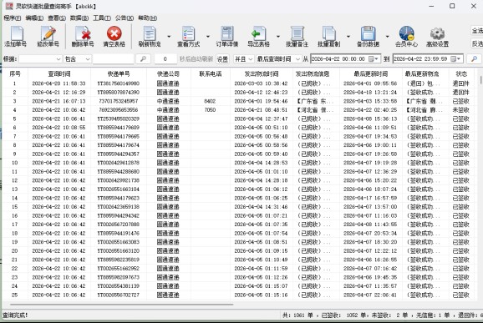Click the 查询完成! status bar message
This screenshot has height=323, width=483.
pyautogui.click(x=15, y=315)
